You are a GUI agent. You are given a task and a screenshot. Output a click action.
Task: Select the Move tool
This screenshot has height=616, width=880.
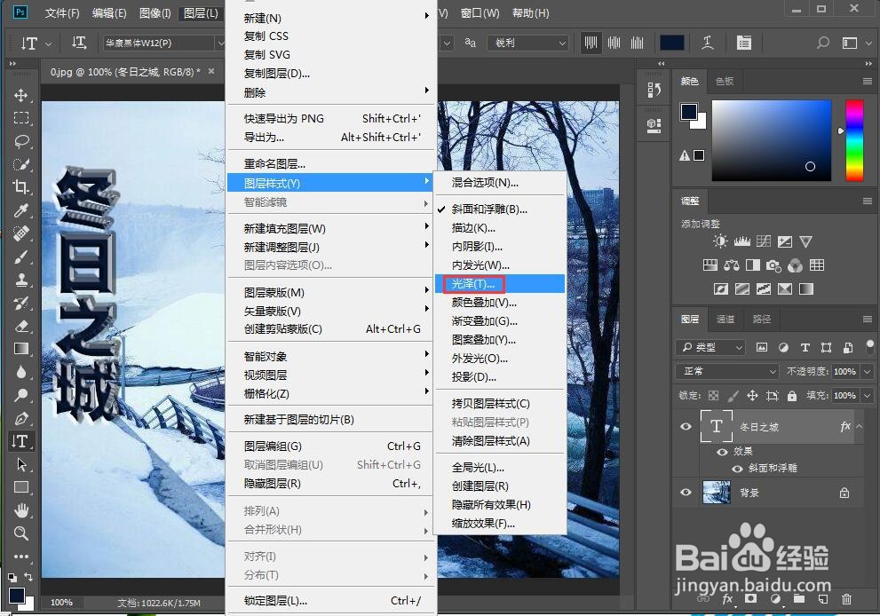point(20,95)
